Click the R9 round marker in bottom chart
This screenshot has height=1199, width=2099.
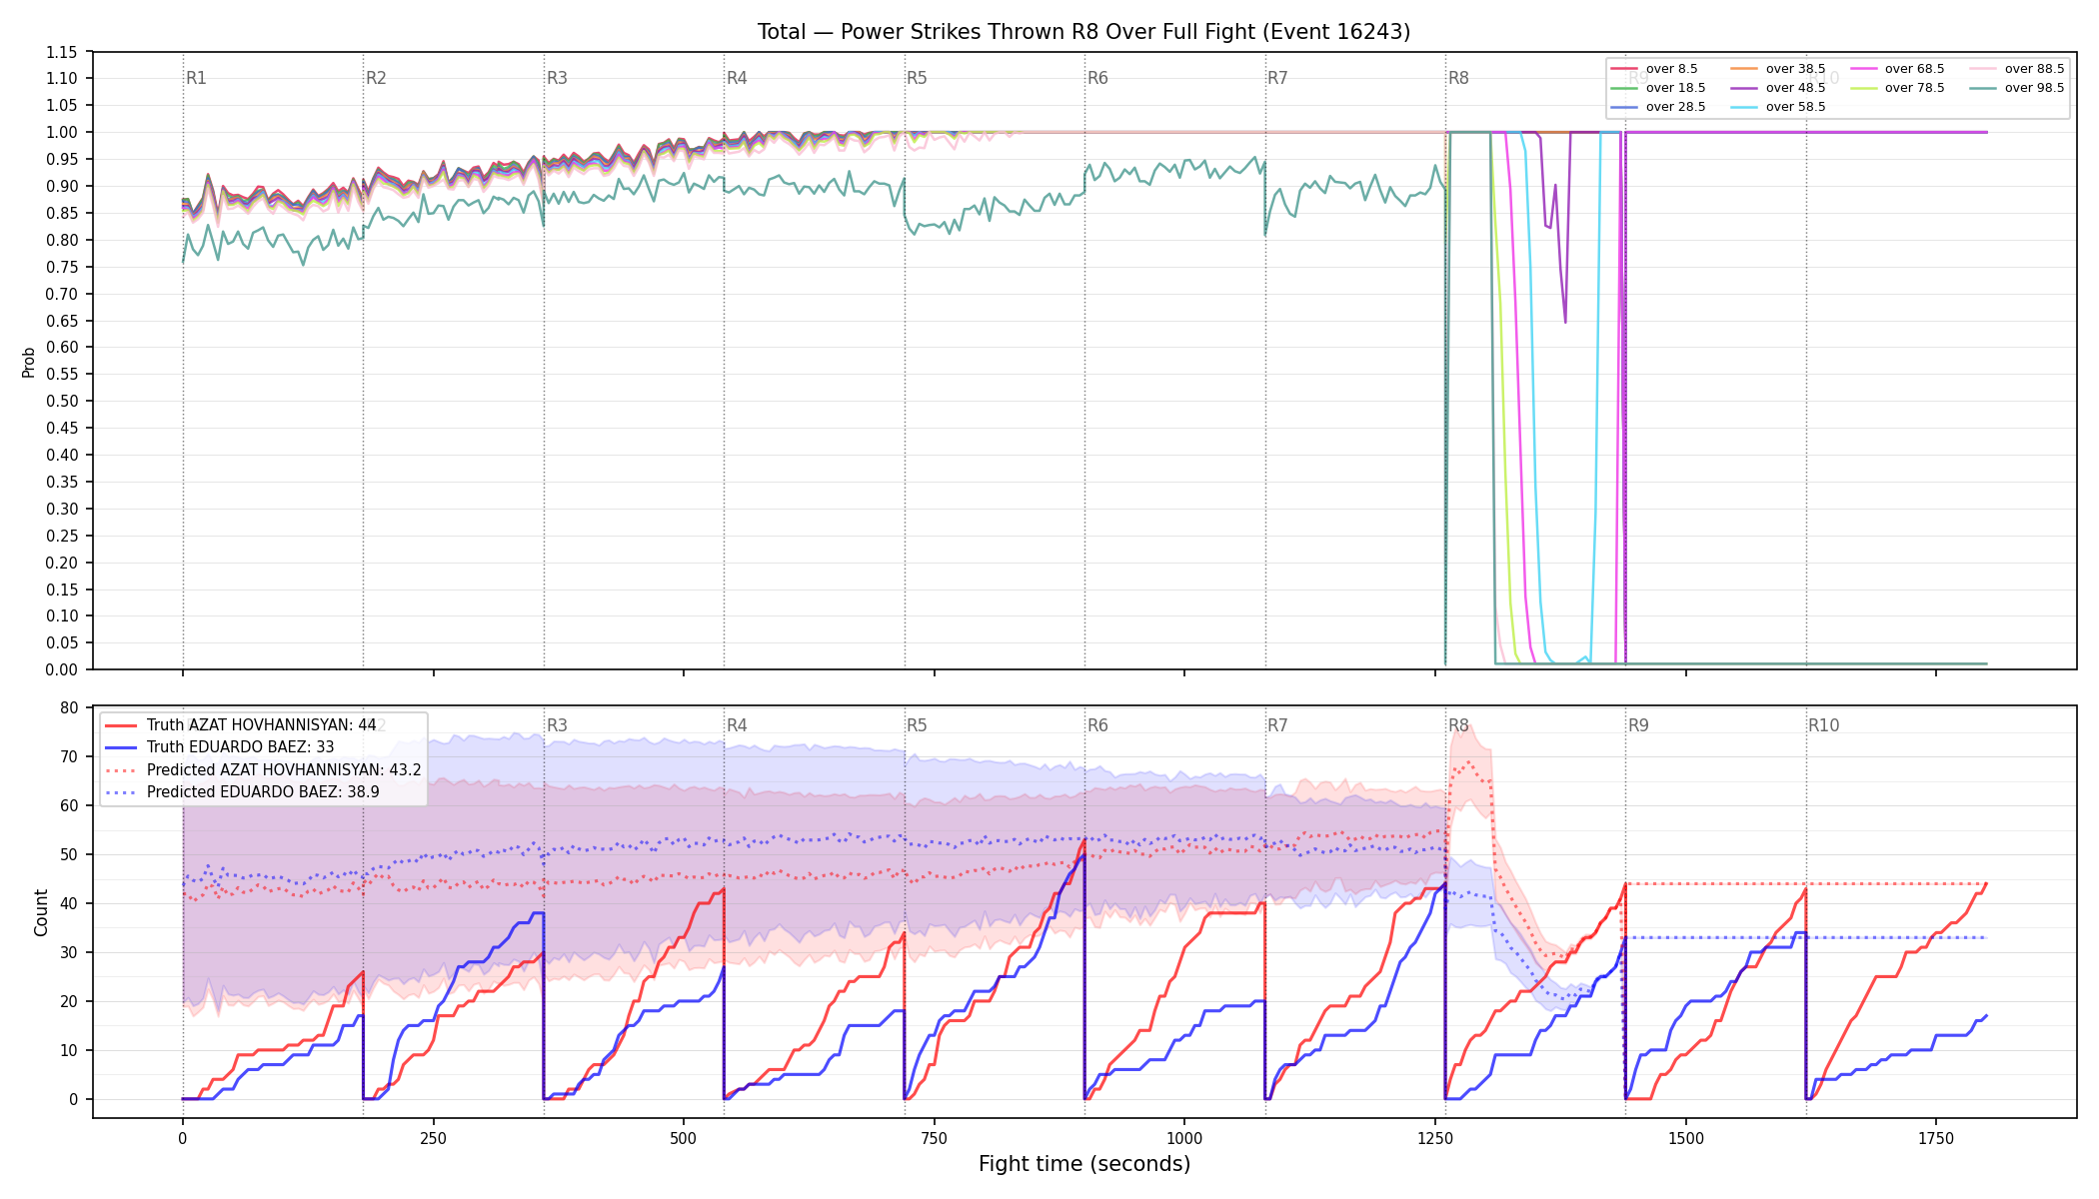pos(1638,725)
